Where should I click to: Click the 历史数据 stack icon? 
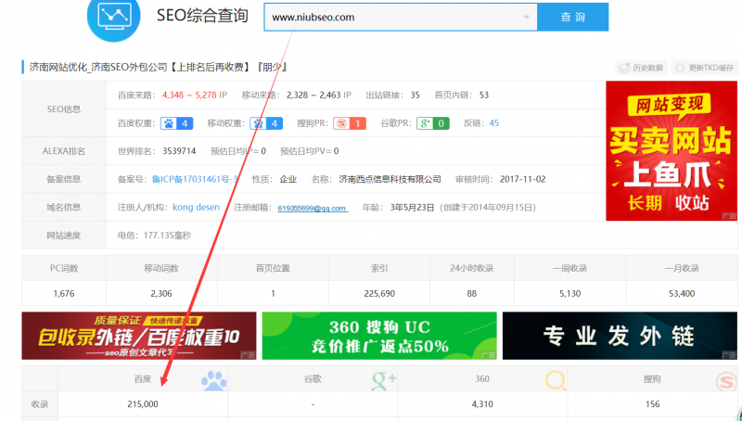tap(624, 68)
